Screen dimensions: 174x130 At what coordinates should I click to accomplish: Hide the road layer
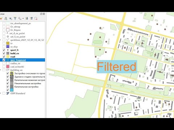pos(4,57)
